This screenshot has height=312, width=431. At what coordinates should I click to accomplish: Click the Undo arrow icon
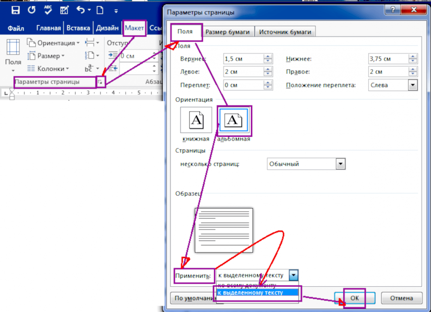tap(80, 10)
